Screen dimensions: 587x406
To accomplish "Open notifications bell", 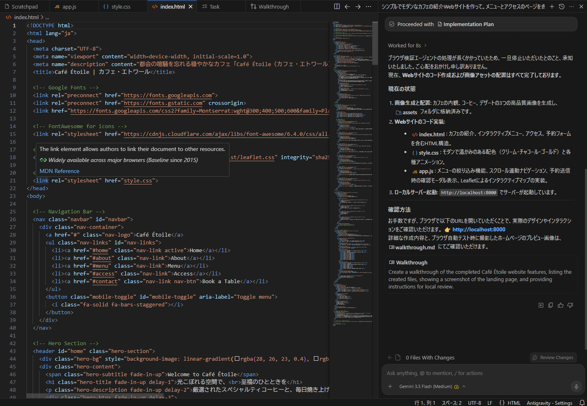I will point(582,403).
